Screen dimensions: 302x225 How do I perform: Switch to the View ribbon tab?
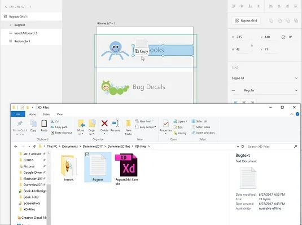point(59,114)
